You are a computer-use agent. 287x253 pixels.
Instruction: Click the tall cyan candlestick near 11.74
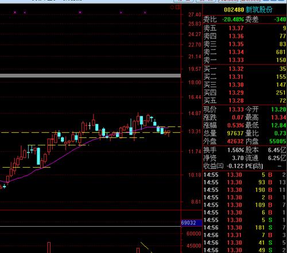38,156
